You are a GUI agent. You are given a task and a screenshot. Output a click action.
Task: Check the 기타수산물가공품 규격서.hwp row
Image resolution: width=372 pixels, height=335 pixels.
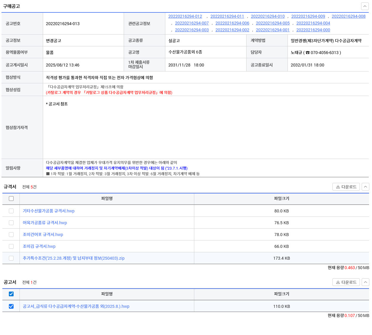point(11,211)
